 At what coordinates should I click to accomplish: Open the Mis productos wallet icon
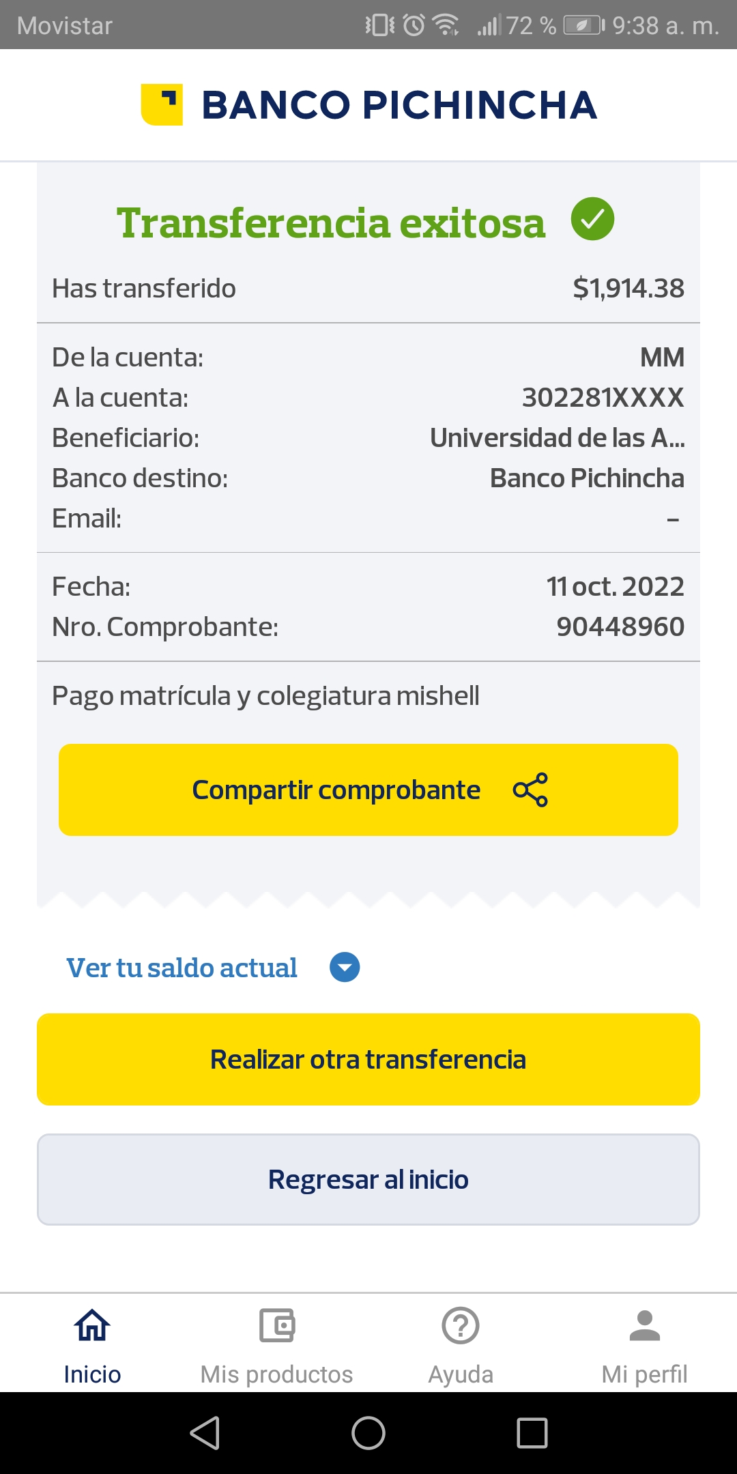[276, 1326]
